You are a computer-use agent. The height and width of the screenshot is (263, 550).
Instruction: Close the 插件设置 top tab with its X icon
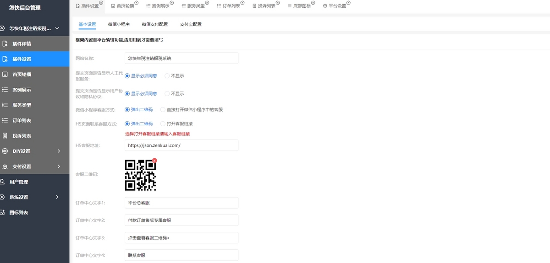tap(101, 3)
